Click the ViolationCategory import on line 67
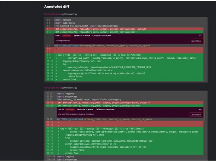Image resolution: width=216 pixels, height=162 pixels. point(89,100)
